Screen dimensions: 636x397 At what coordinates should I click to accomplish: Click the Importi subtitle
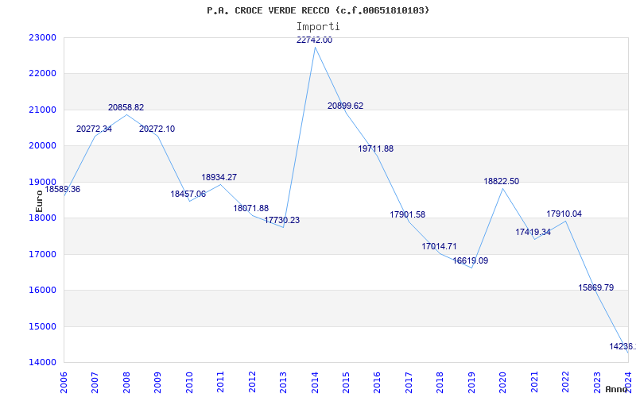(318, 27)
